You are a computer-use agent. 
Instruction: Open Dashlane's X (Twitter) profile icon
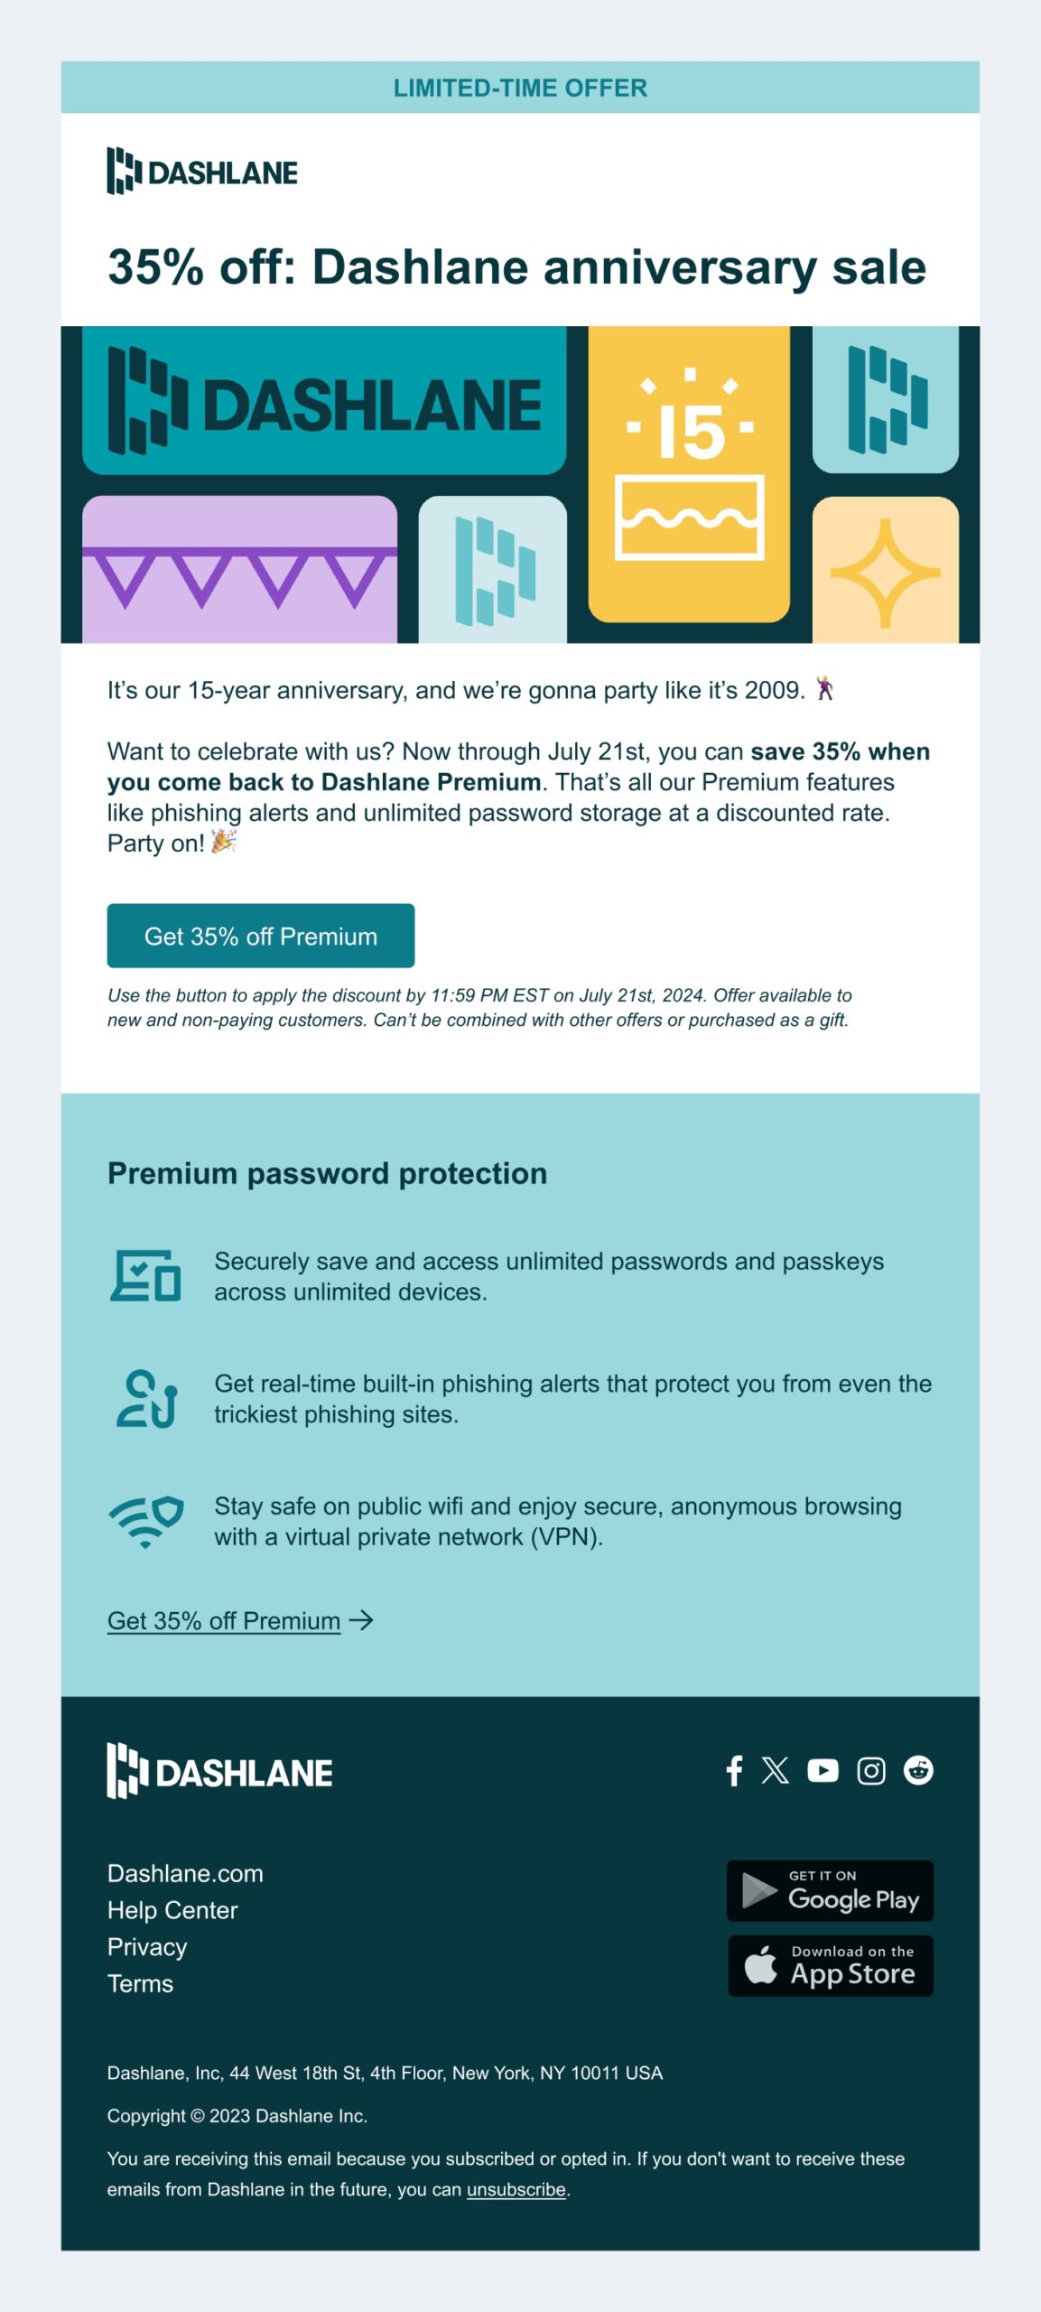(775, 1770)
